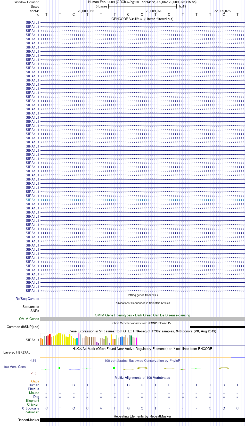245x426 pixels.
Task: Click the Elephant alignment row label
Action: 32,400
